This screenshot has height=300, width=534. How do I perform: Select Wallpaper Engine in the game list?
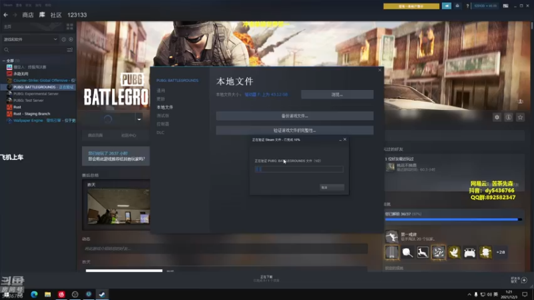pos(41,121)
